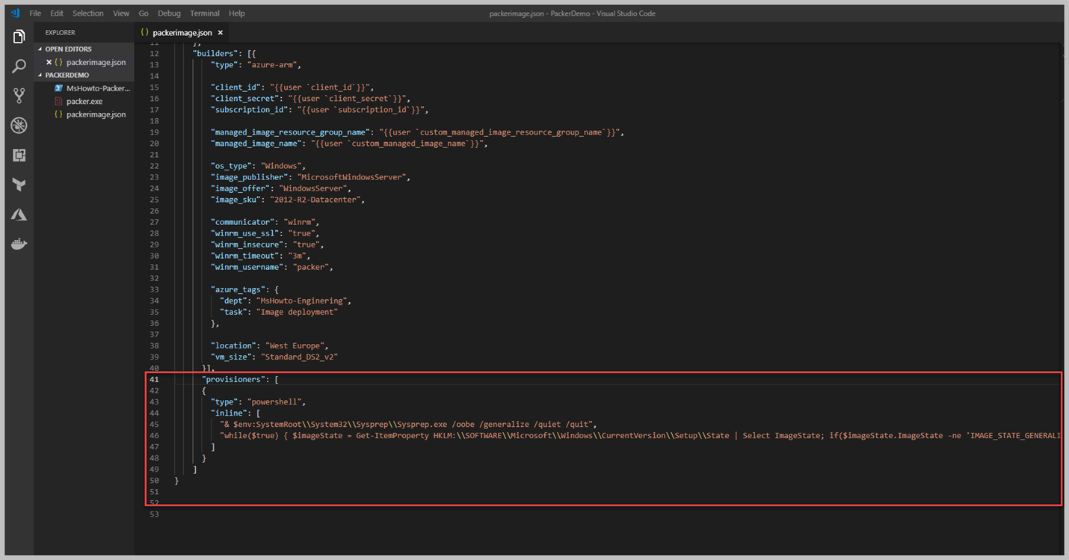Open the Azure view in activity bar
The height and width of the screenshot is (560, 1069).
pos(19,215)
